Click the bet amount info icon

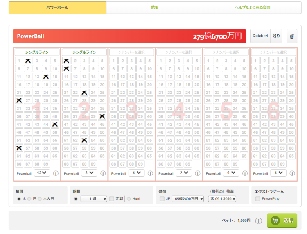point(259,221)
